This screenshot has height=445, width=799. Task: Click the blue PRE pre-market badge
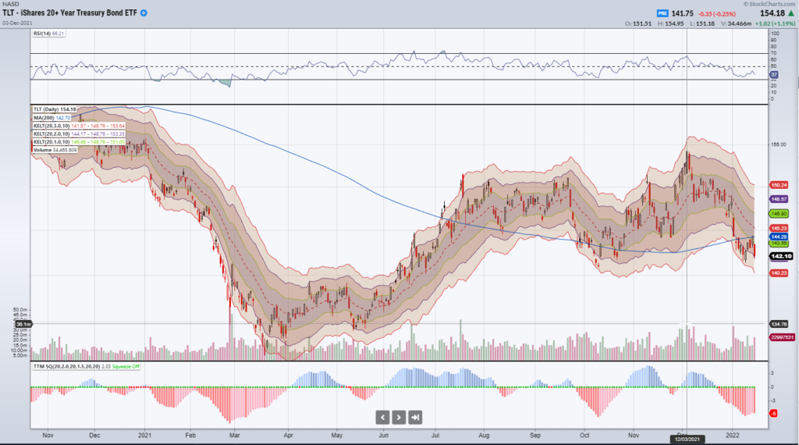[662, 14]
